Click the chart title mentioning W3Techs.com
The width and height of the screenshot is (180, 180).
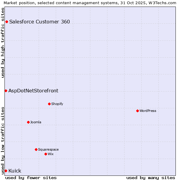[90, 3]
